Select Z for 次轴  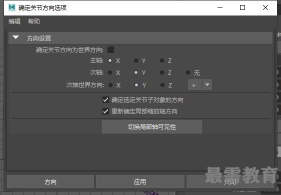click(162, 72)
